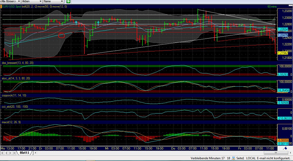Open the Name search field dropdown
293x161 pixels.
coord(54,2)
